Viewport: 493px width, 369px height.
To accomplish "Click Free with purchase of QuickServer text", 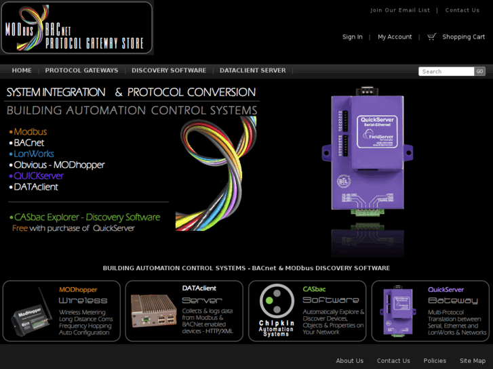I will pos(73,228).
